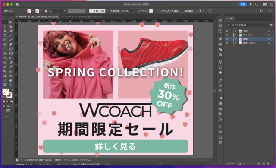The width and height of the screenshot is (276, 168).
Task: Click target circle of 背景・ガイド layer
Action: [269, 43]
